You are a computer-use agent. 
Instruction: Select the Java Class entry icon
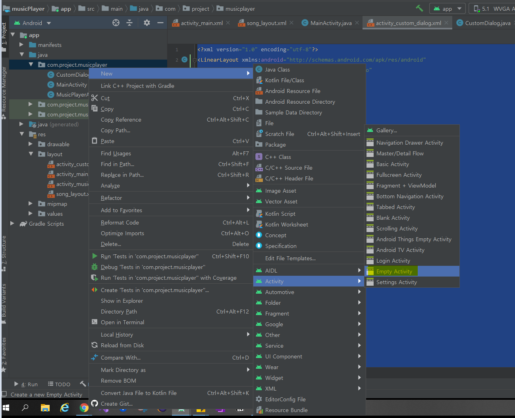coord(259,70)
